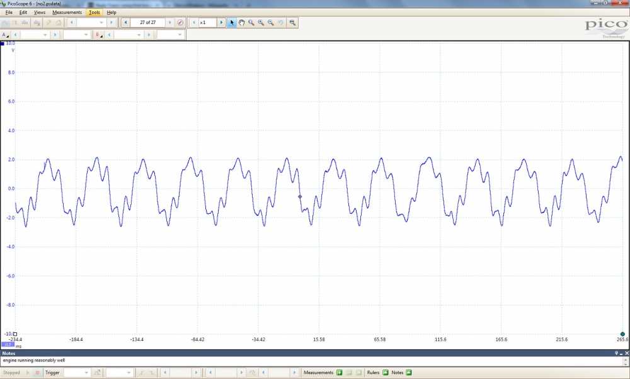The image size is (630, 379).
Task: Click the Rulers green icon
Action: coord(386,373)
